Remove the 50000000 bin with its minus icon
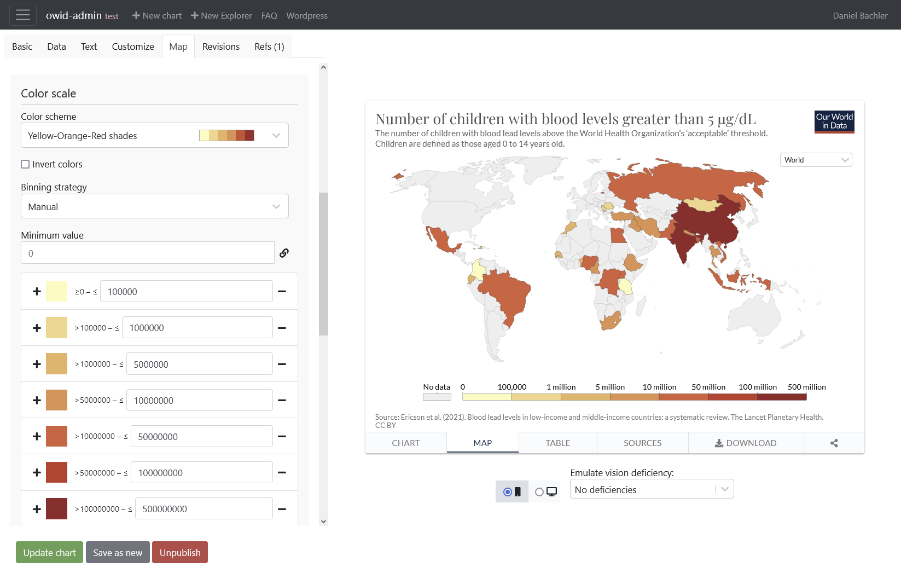The image size is (901, 579). pyautogui.click(x=282, y=436)
